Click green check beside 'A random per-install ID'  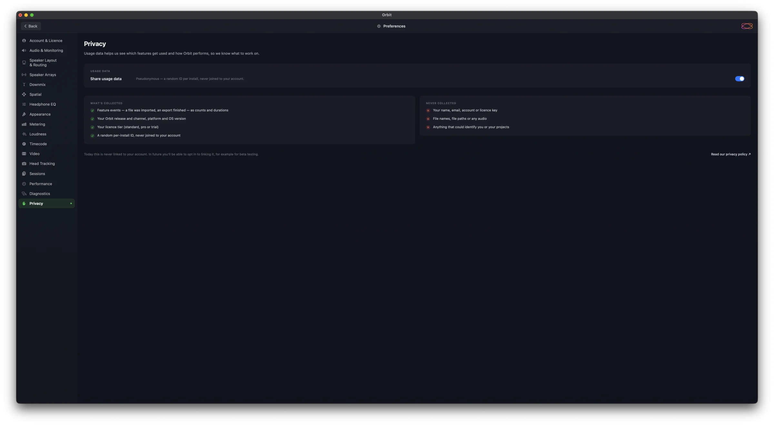tap(92, 136)
